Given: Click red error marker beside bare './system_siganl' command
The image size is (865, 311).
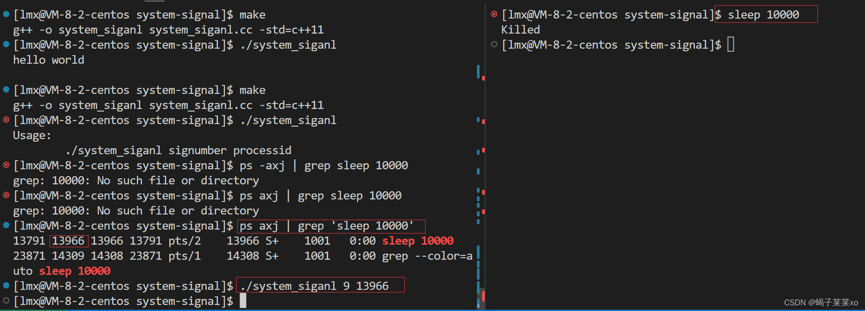Looking at the screenshot, I should pos(6,119).
